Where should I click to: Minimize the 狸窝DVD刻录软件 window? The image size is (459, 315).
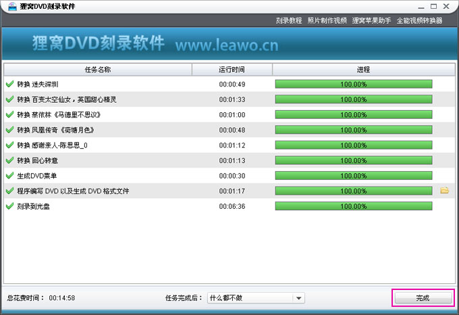(x=421, y=7)
